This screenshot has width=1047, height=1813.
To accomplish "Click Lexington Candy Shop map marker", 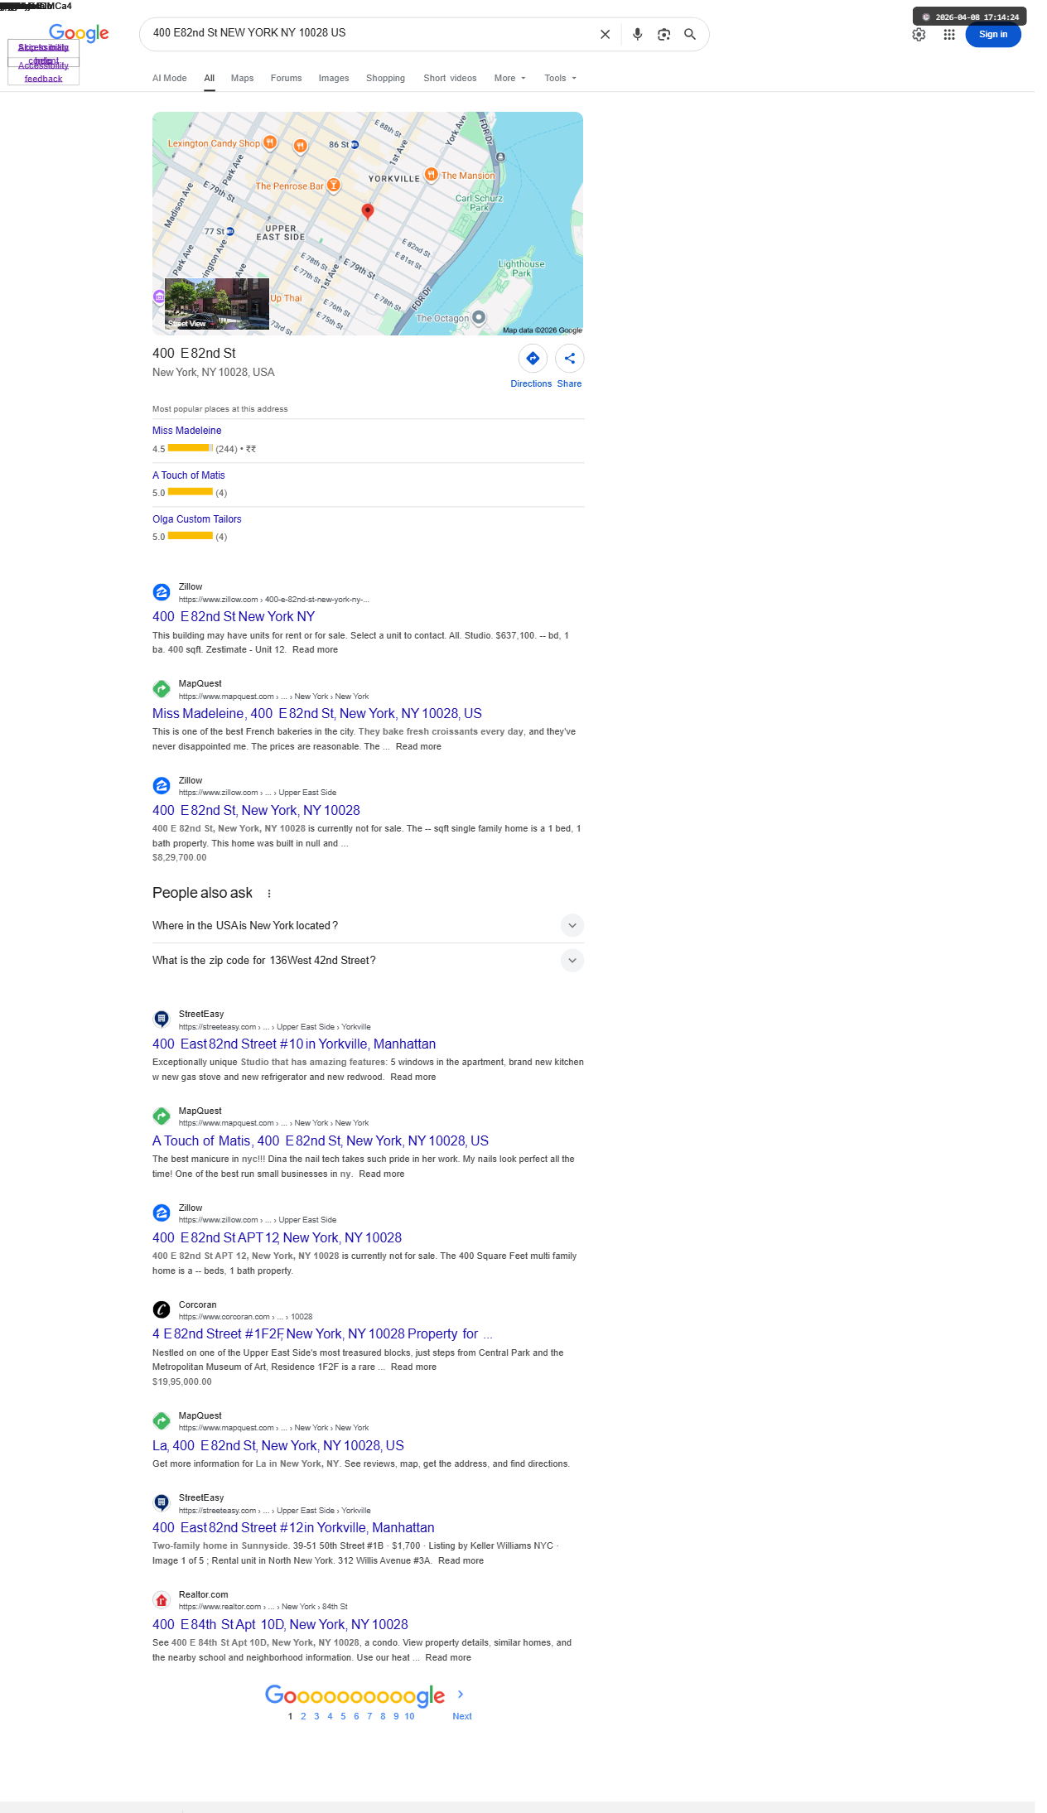I will point(270,142).
